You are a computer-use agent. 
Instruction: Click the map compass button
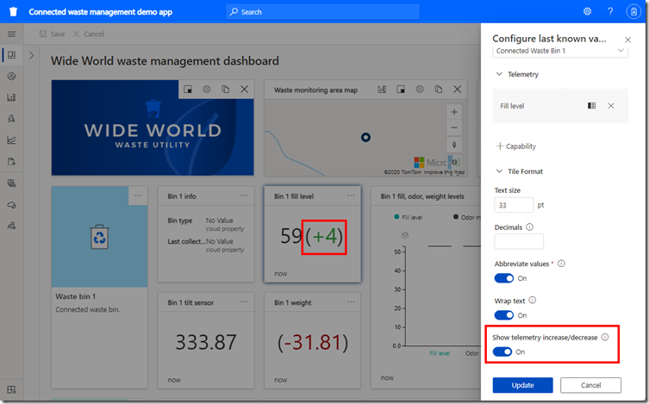pyautogui.click(x=454, y=145)
